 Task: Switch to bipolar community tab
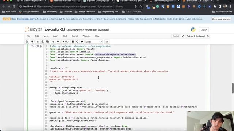pyautogui.click(x=131, y=1)
